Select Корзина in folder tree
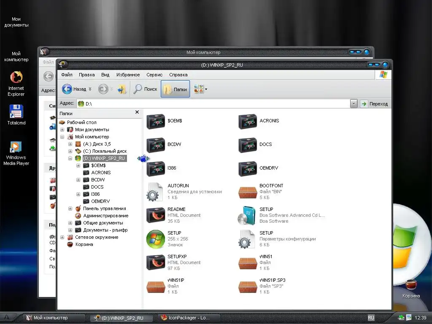The width and height of the screenshot is (432, 324). (84, 244)
